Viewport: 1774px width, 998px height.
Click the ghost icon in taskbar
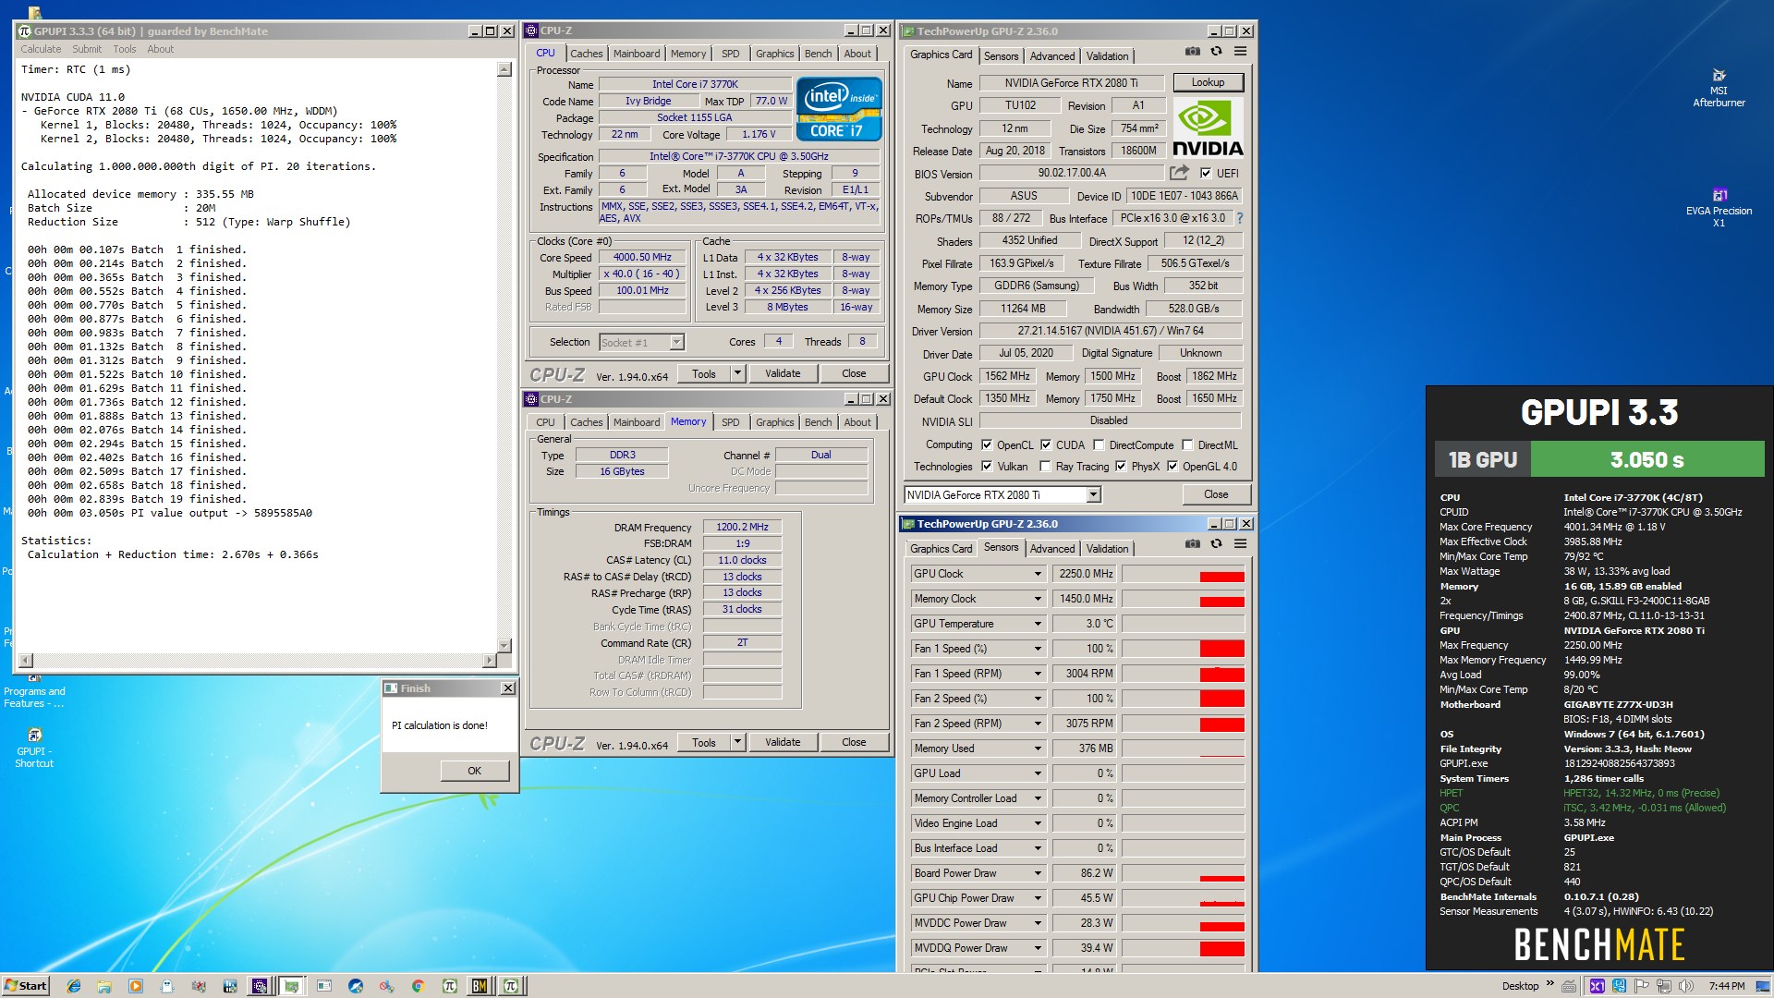(167, 986)
